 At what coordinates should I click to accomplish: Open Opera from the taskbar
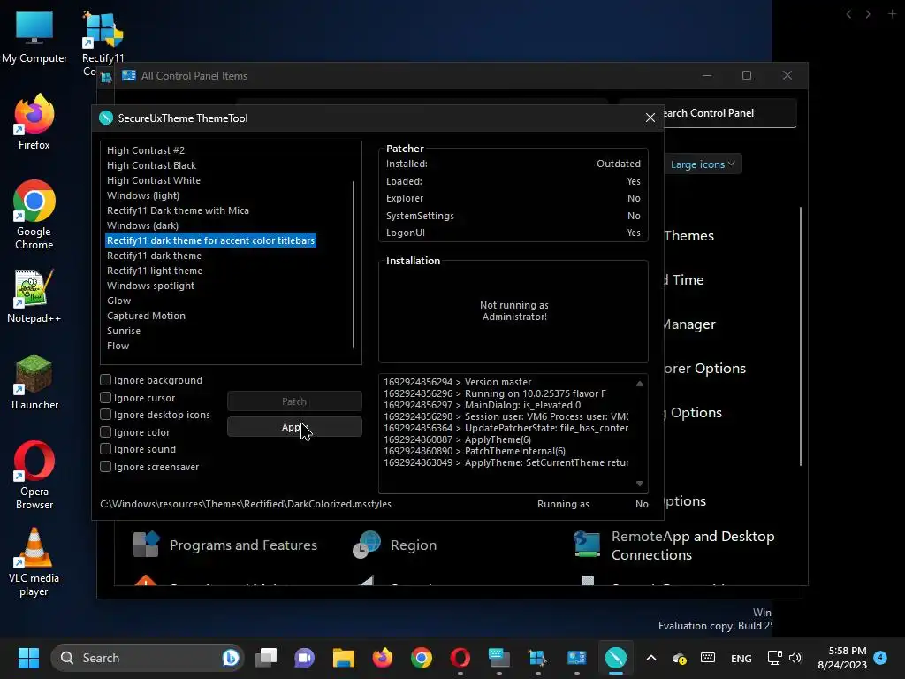point(460,658)
